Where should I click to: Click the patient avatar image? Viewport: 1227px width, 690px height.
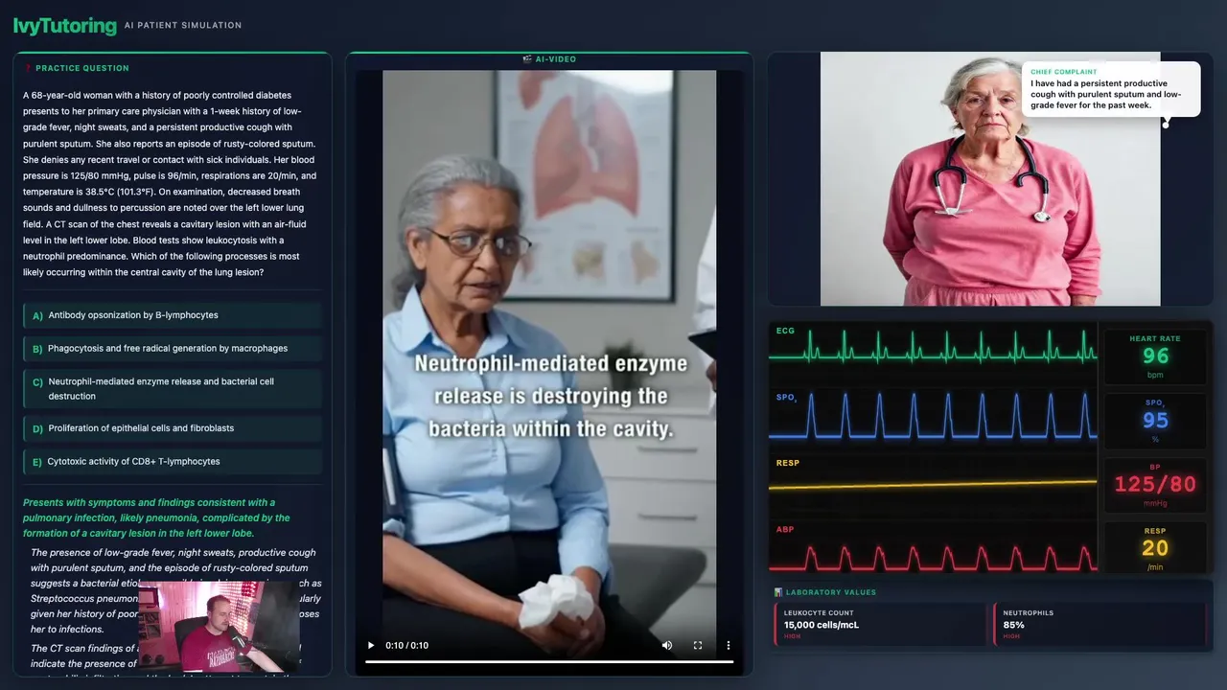tap(990, 179)
